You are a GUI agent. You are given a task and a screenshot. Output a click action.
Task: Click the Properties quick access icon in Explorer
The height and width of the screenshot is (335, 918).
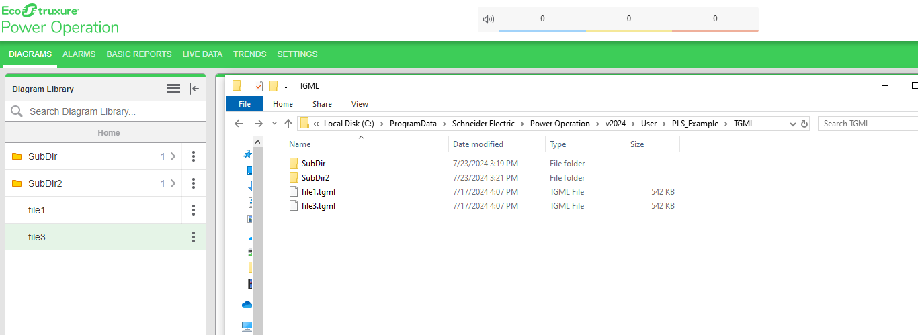point(259,86)
